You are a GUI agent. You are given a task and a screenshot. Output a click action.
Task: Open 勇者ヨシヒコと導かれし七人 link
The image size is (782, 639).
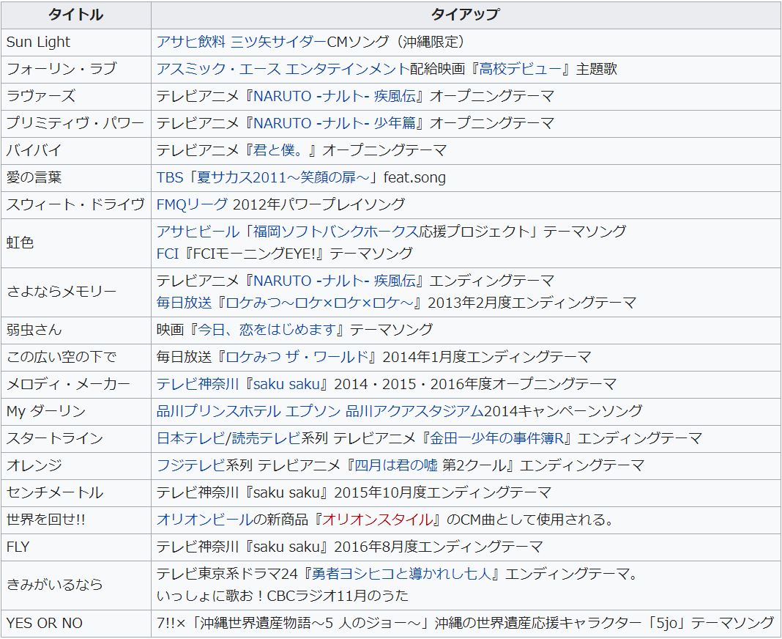(x=401, y=574)
